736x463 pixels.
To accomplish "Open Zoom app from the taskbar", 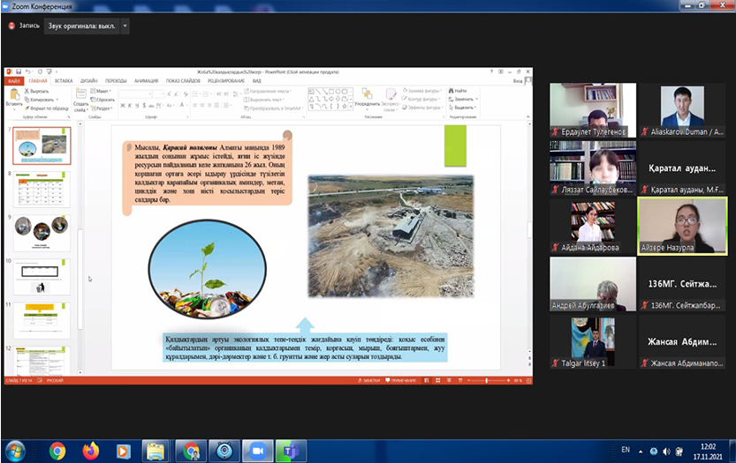I will click(x=257, y=451).
